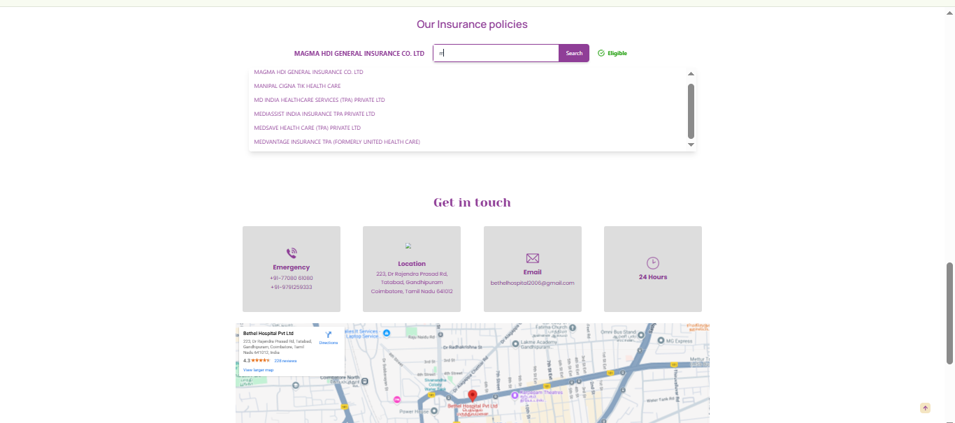Open the 228 reviews link
Image resolution: width=955 pixels, height=423 pixels.
point(285,361)
